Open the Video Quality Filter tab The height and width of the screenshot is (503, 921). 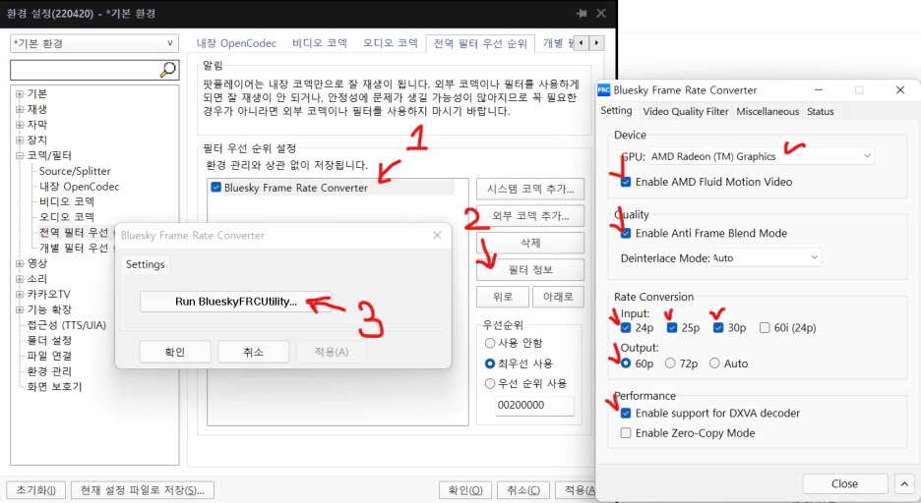point(686,111)
